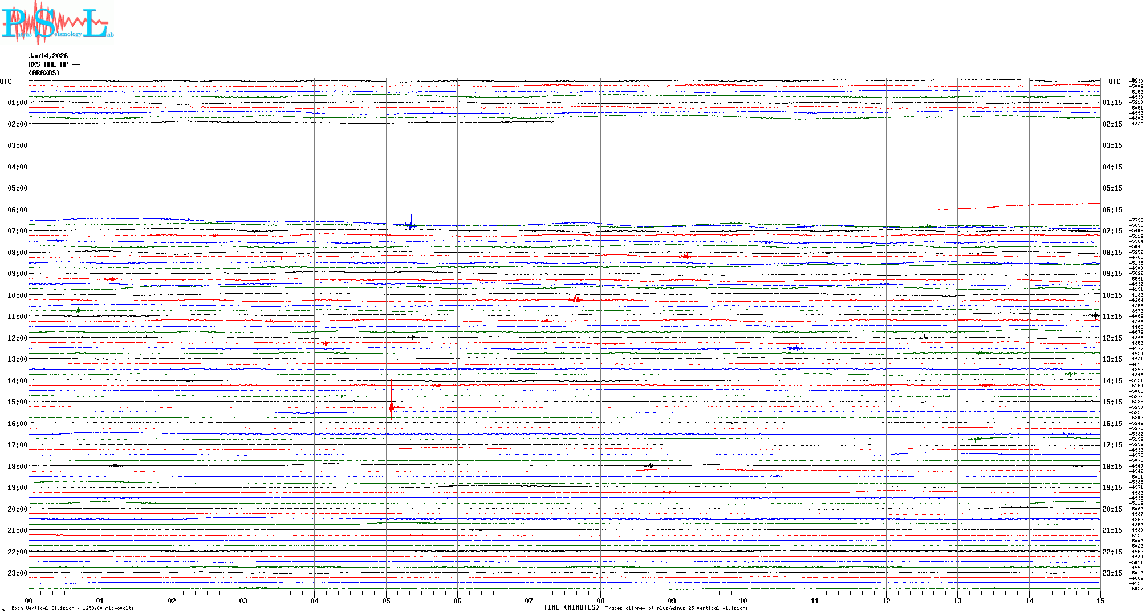Click the right UTC axis label
The width and height of the screenshot is (1146, 616).
tap(1114, 82)
